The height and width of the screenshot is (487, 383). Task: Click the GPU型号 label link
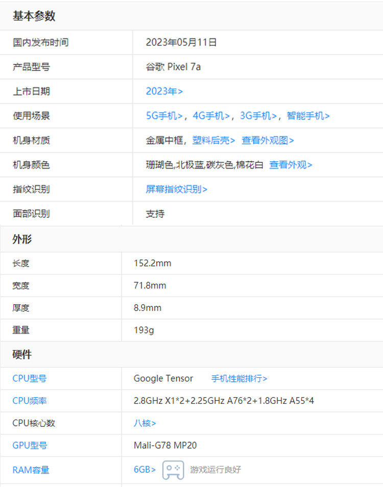point(30,445)
